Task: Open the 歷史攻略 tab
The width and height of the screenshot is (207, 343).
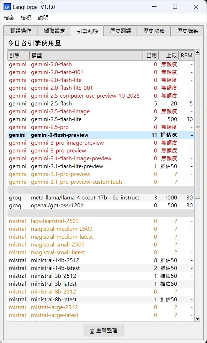Action: coord(154,31)
